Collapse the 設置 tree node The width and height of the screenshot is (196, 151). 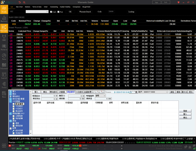[11, 128]
